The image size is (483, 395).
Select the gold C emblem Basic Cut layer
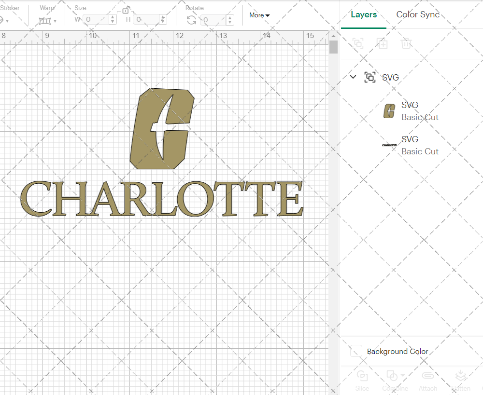click(x=420, y=111)
